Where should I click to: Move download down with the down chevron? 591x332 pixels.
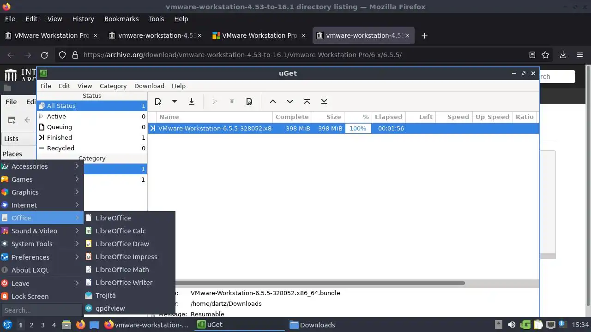[290, 101]
